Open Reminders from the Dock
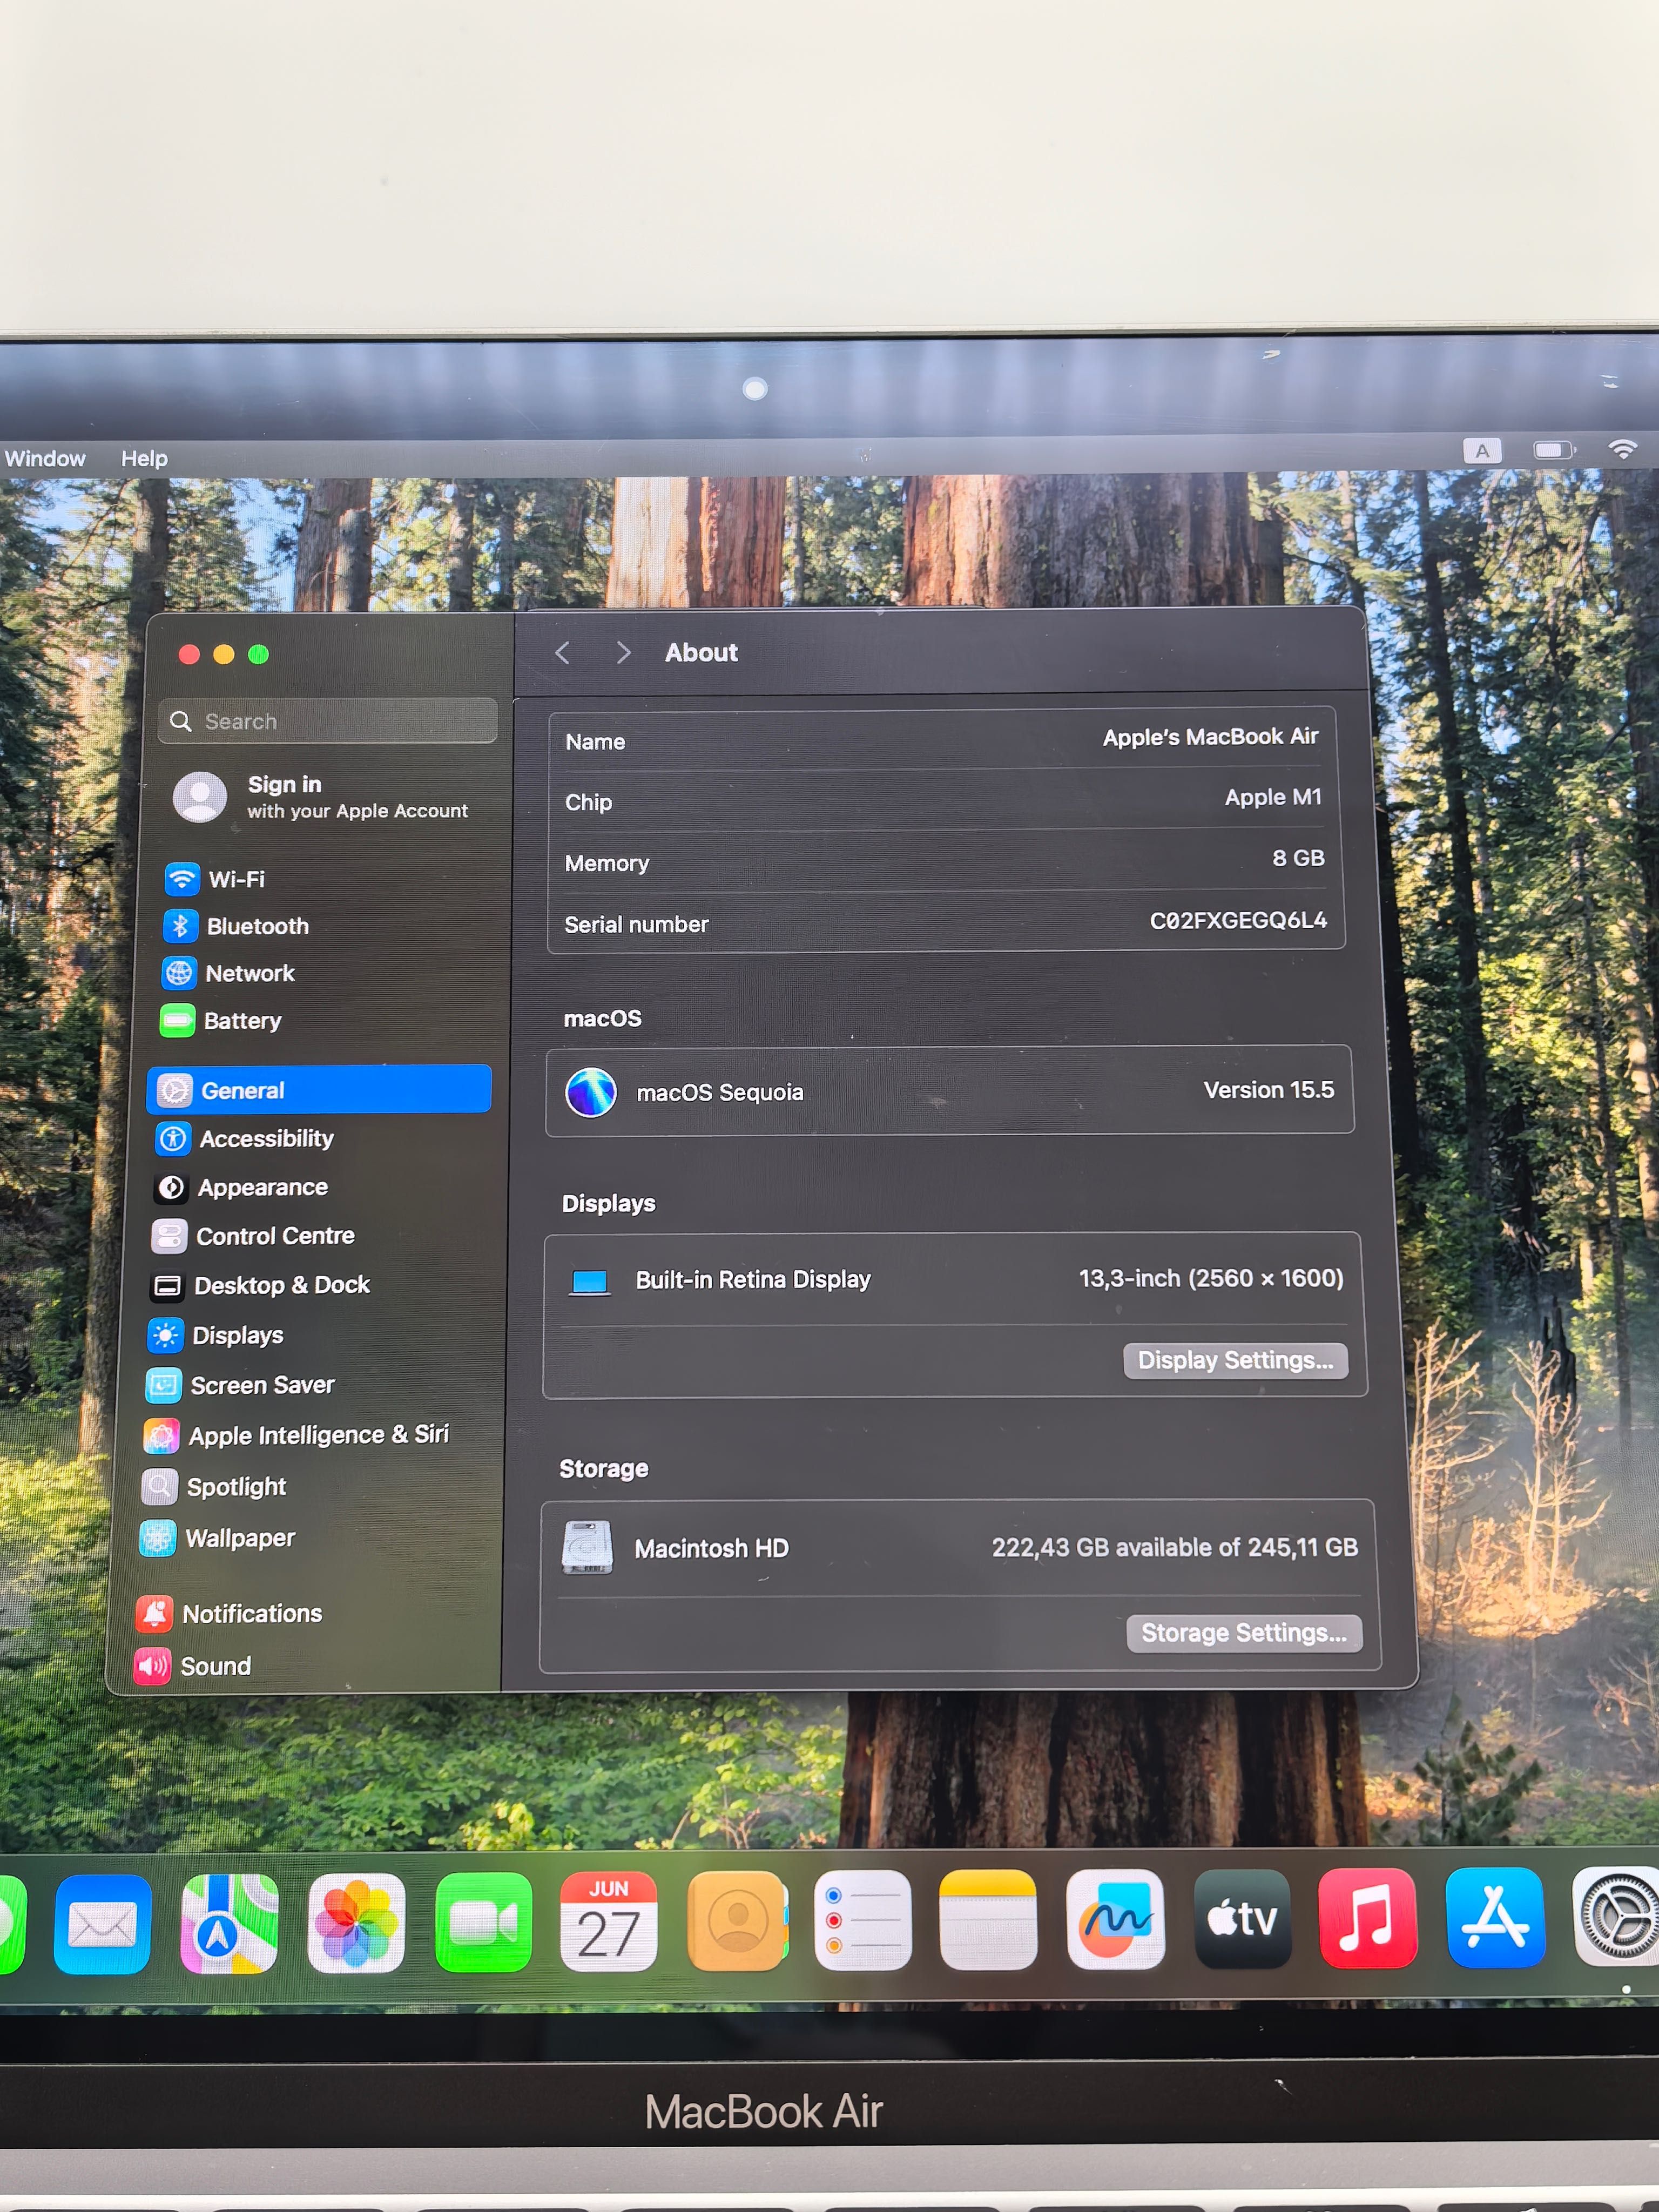Image resolution: width=1659 pixels, height=2212 pixels. click(863, 1920)
